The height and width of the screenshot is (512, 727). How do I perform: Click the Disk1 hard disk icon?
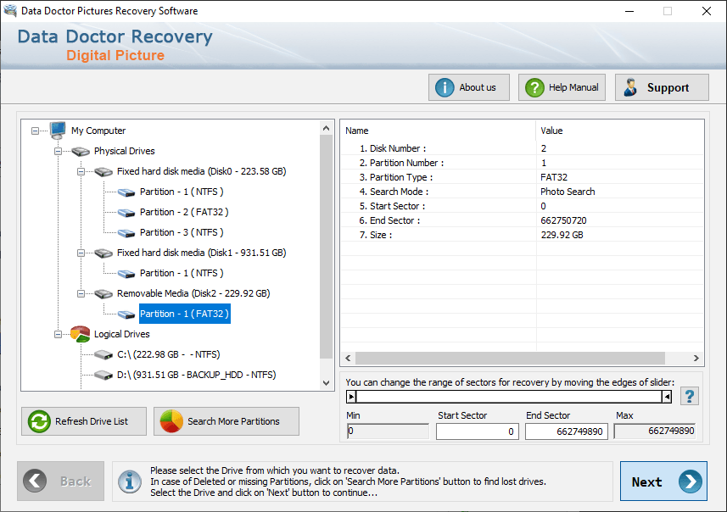tap(103, 253)
